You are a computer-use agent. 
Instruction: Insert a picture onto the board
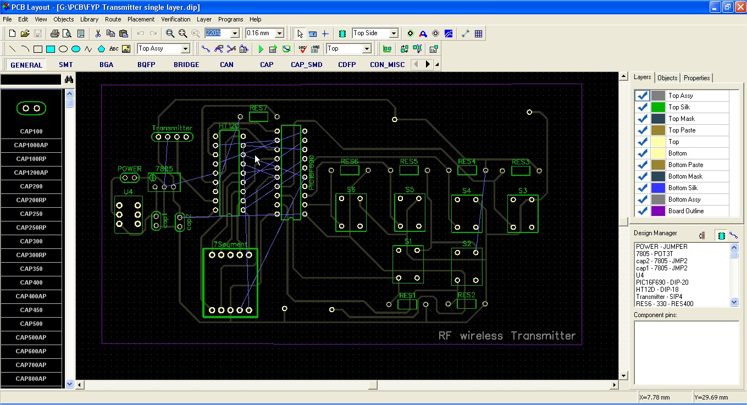(x=126, y=49)
